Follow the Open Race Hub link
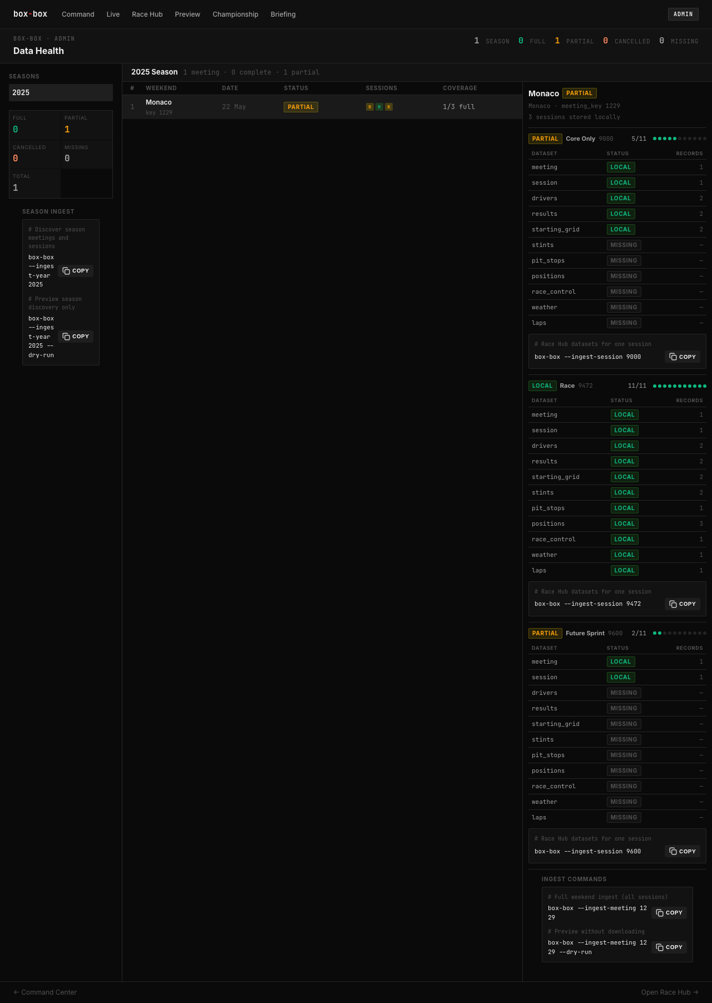 click(x=670, y=992)
